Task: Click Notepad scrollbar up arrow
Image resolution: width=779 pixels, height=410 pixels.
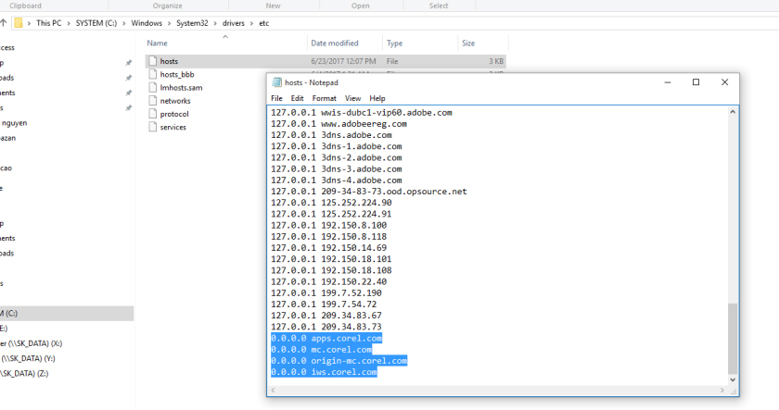Action: (733, 112)
